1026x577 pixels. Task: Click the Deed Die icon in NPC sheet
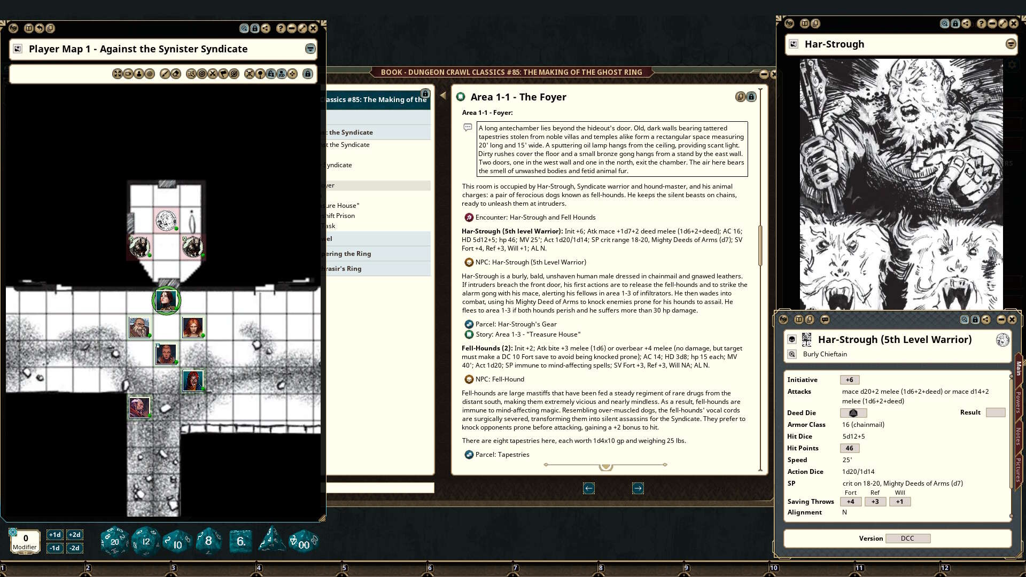(x=853, y=413)
